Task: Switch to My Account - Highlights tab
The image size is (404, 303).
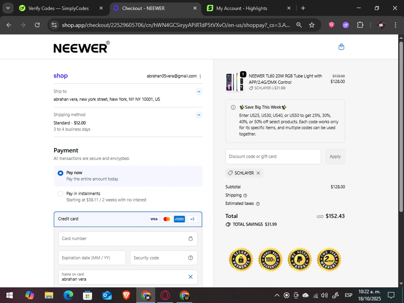Action: 242,8
